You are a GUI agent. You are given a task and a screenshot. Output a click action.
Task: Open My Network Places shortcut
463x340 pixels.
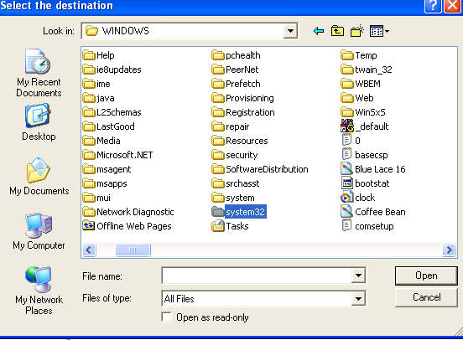[39, 291]
